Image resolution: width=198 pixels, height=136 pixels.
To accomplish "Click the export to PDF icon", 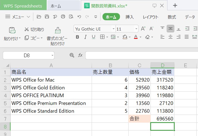I will [x=55, y=17].
